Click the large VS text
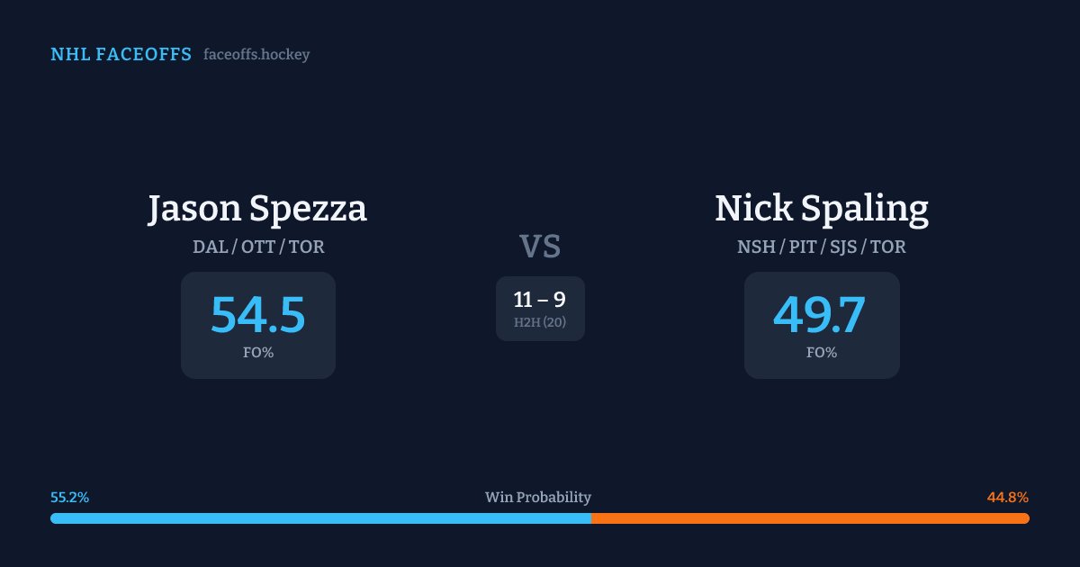 (540, 247)
